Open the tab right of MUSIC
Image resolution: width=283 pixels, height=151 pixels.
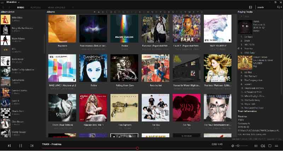(35, 7)
